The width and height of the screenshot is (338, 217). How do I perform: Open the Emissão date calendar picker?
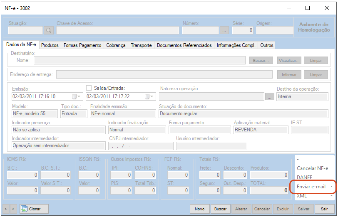point(77,96)
